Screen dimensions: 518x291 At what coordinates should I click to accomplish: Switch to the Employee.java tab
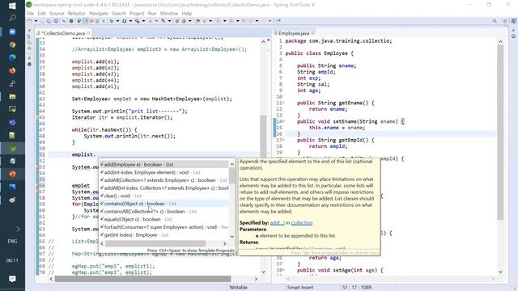tap(294, 33)
